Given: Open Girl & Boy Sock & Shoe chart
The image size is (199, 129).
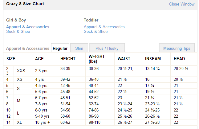Looking at the screenshot, I should (x=18, y=31).
